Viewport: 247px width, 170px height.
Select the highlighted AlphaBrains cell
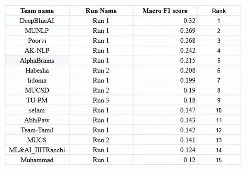37,60
